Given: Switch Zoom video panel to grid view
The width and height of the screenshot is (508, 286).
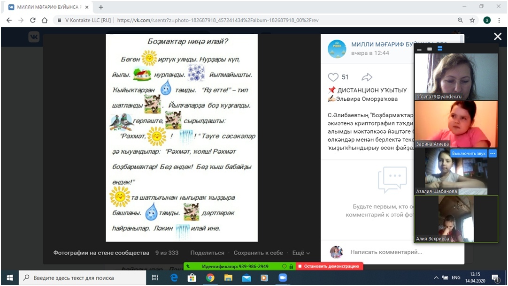Looking at the screenshot, I should 440,49.
